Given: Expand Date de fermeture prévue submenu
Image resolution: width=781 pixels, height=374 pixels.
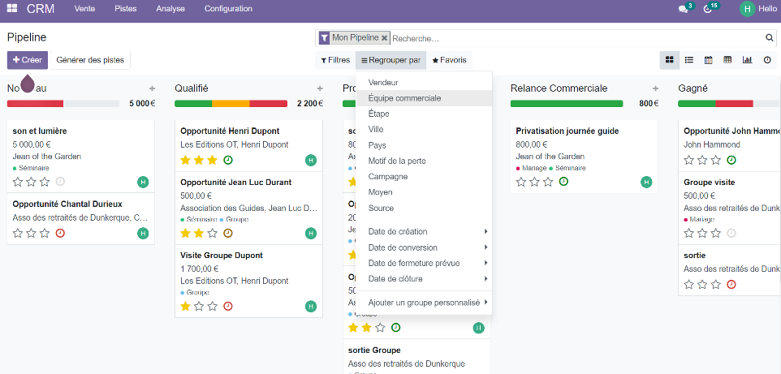Looking at the screenshot, I should point(424,263).
